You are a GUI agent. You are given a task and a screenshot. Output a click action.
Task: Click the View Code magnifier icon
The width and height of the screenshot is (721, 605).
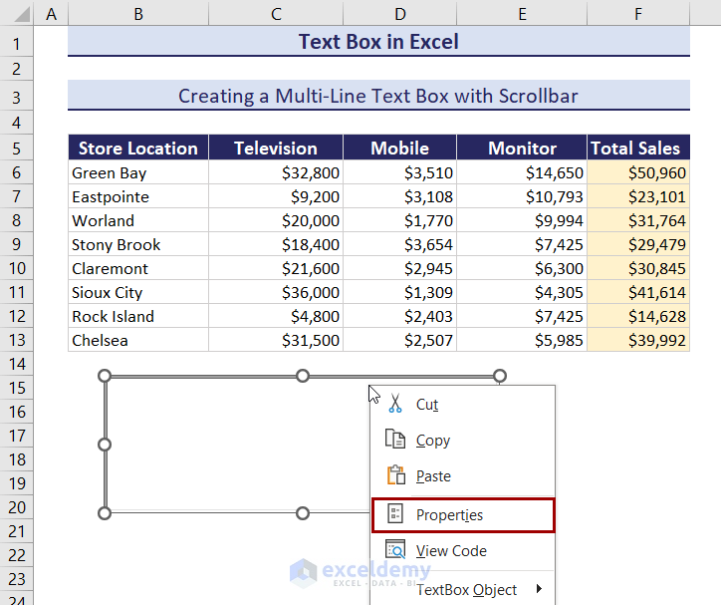point(395,550)
